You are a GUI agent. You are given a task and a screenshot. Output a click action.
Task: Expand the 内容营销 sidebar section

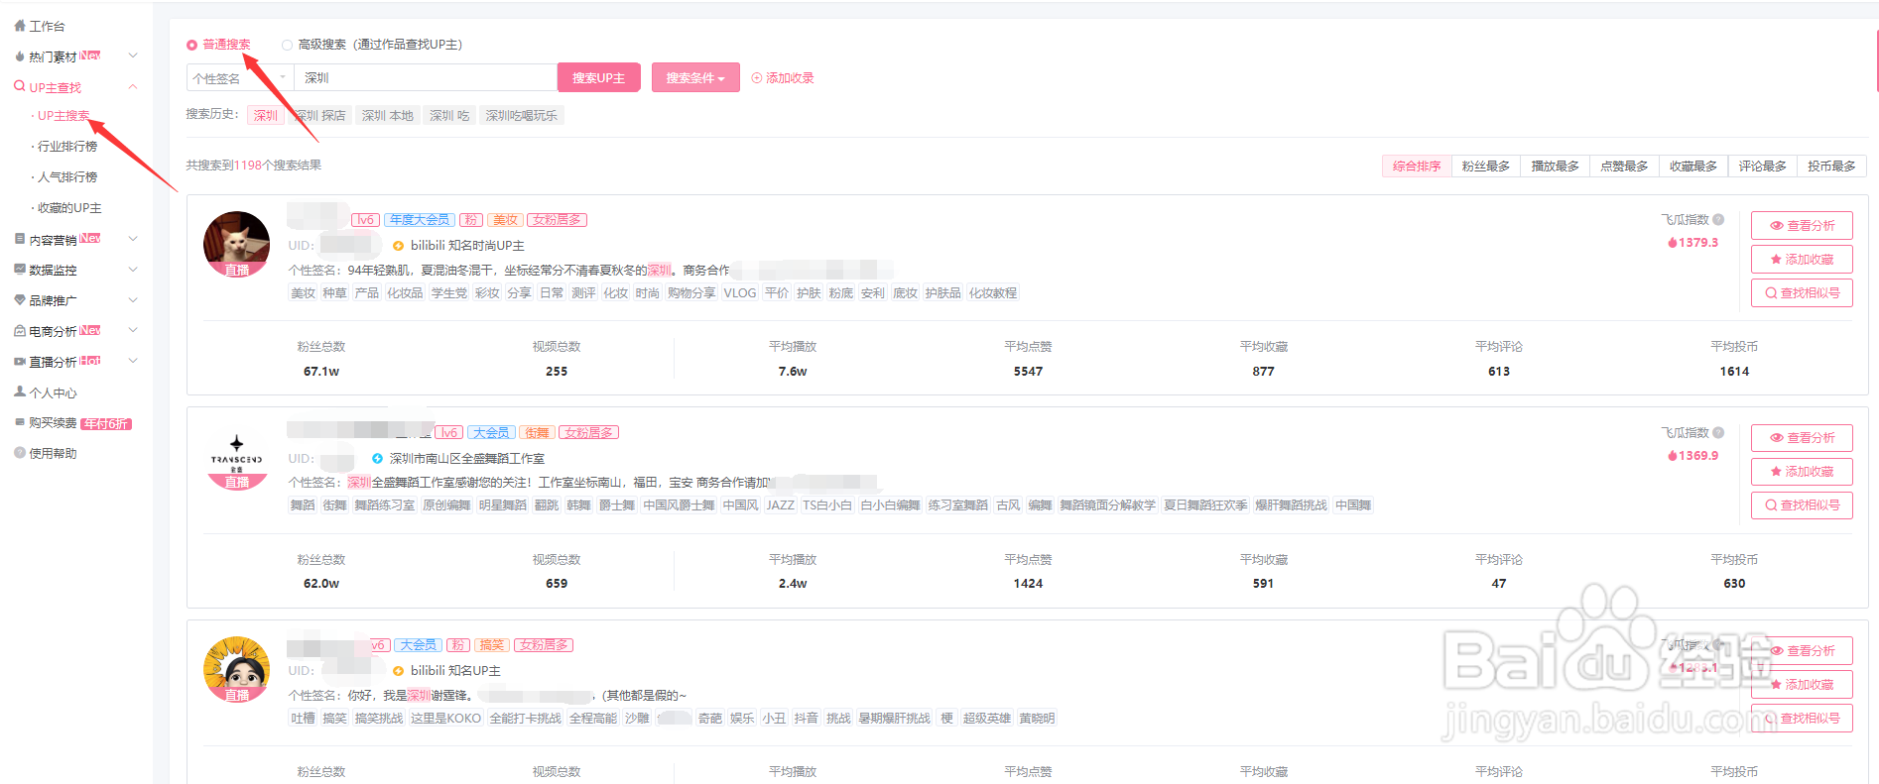[133, 239]
